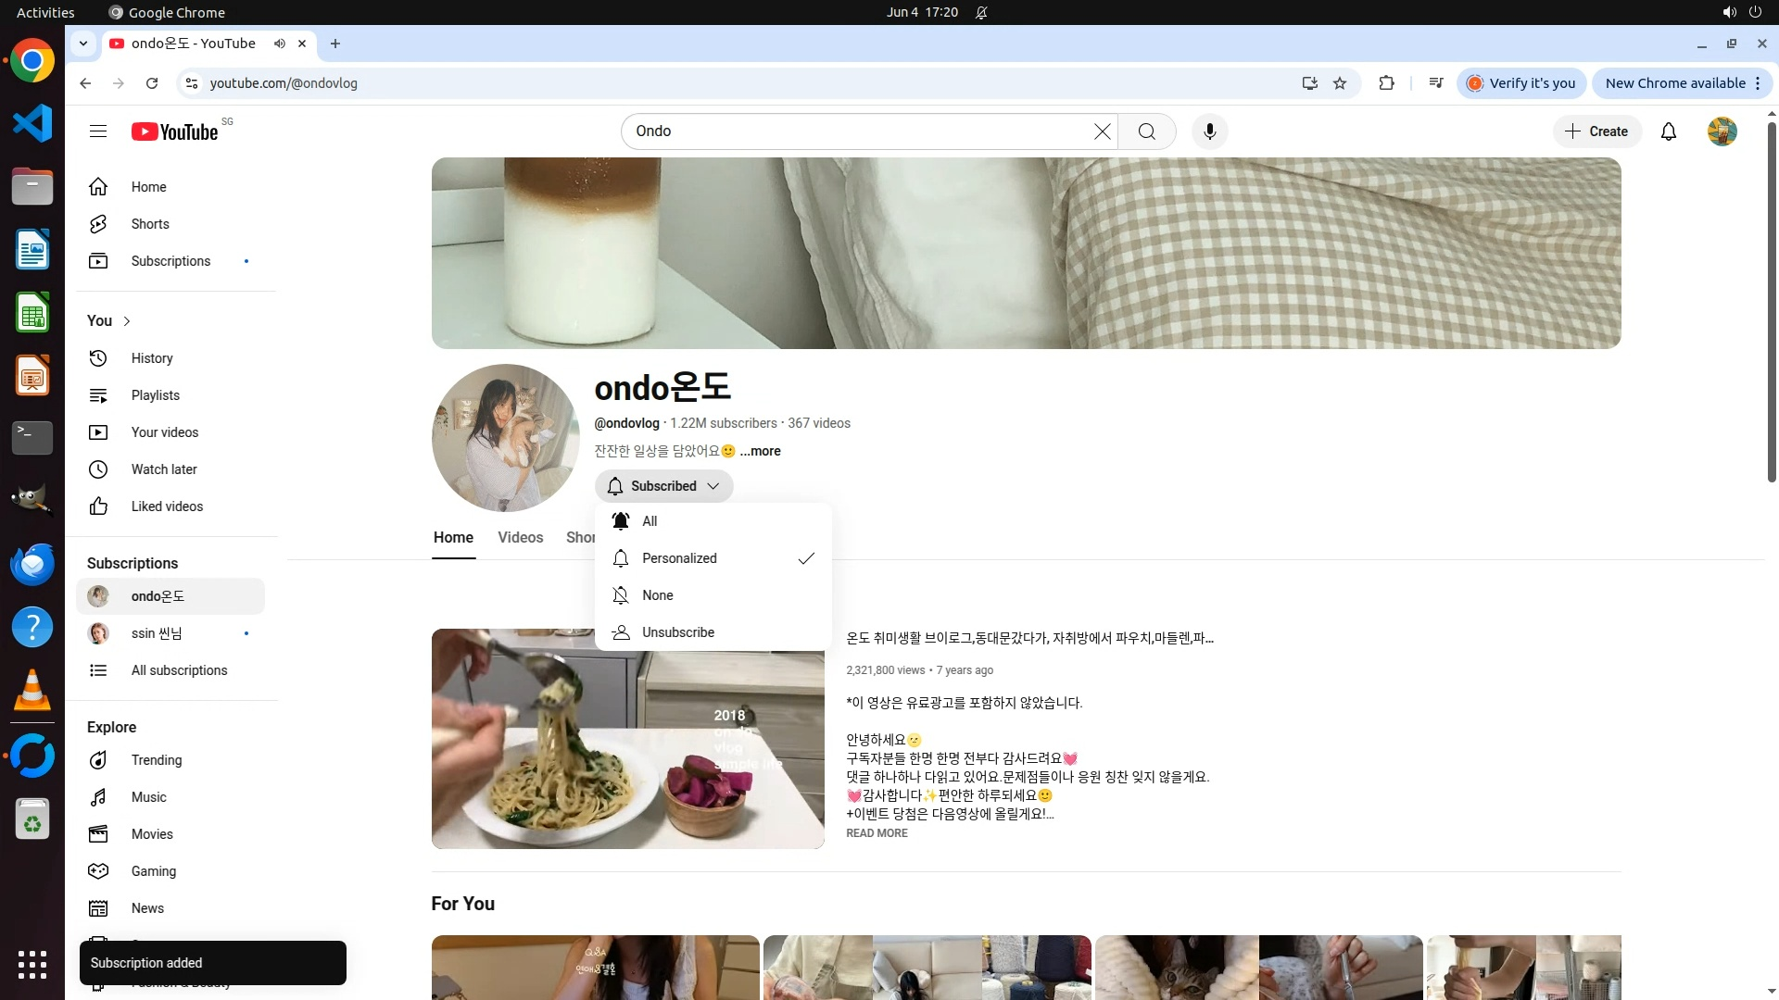Bookmark this page with star icon
Screen dimensions: 1779x1000
point(1339,83)
